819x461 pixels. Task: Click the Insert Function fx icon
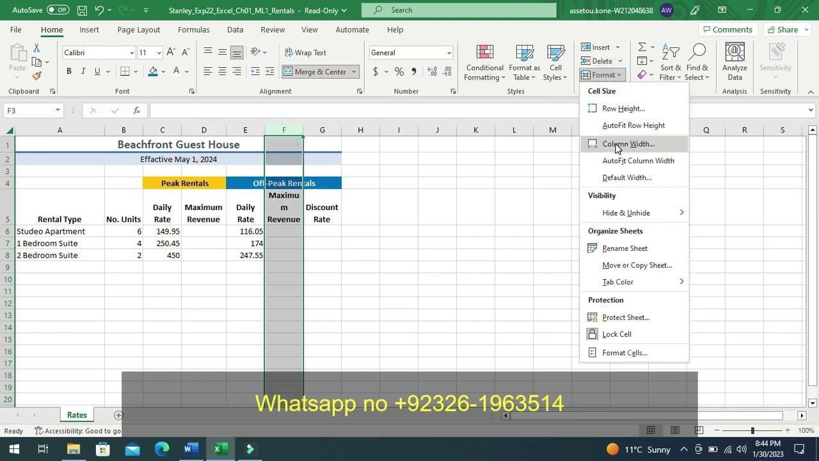click(x=136, y=111)
